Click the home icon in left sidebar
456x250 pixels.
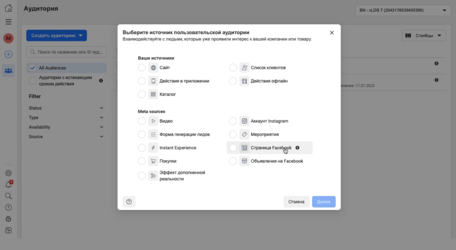8,8
